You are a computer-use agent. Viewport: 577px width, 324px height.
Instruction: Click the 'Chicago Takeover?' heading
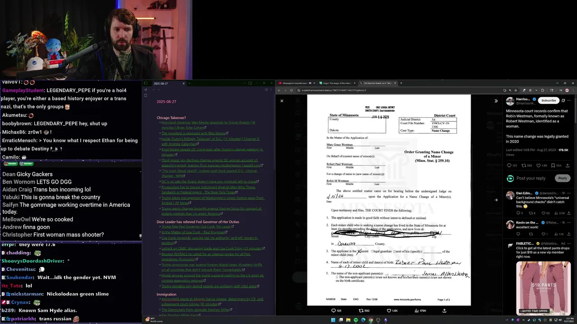tap(171, 118)
